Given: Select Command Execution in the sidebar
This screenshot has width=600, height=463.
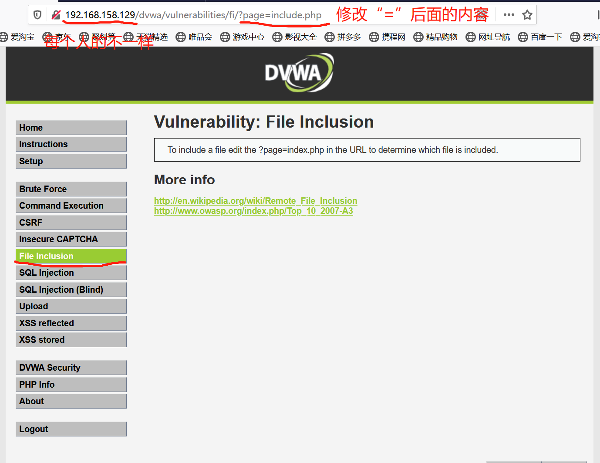Looking at the screenshot, I should tap(71, 206).
